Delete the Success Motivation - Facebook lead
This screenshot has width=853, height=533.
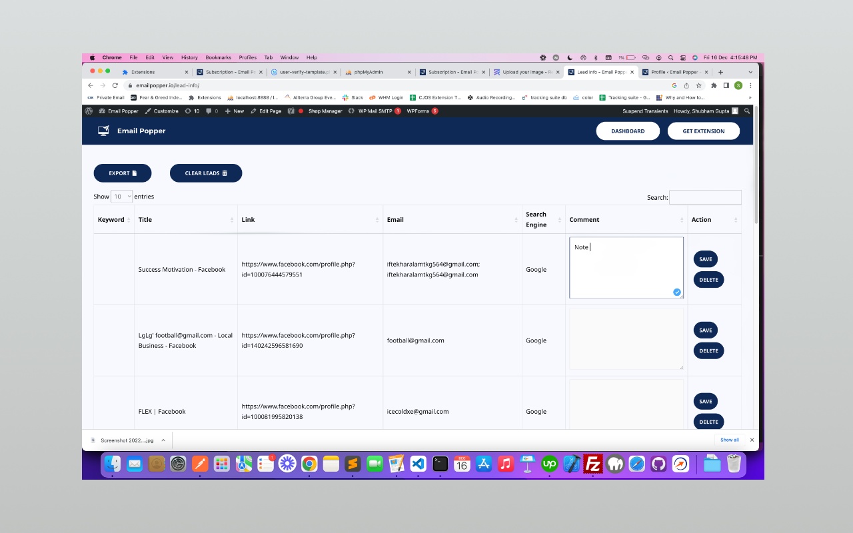point(708,280)
